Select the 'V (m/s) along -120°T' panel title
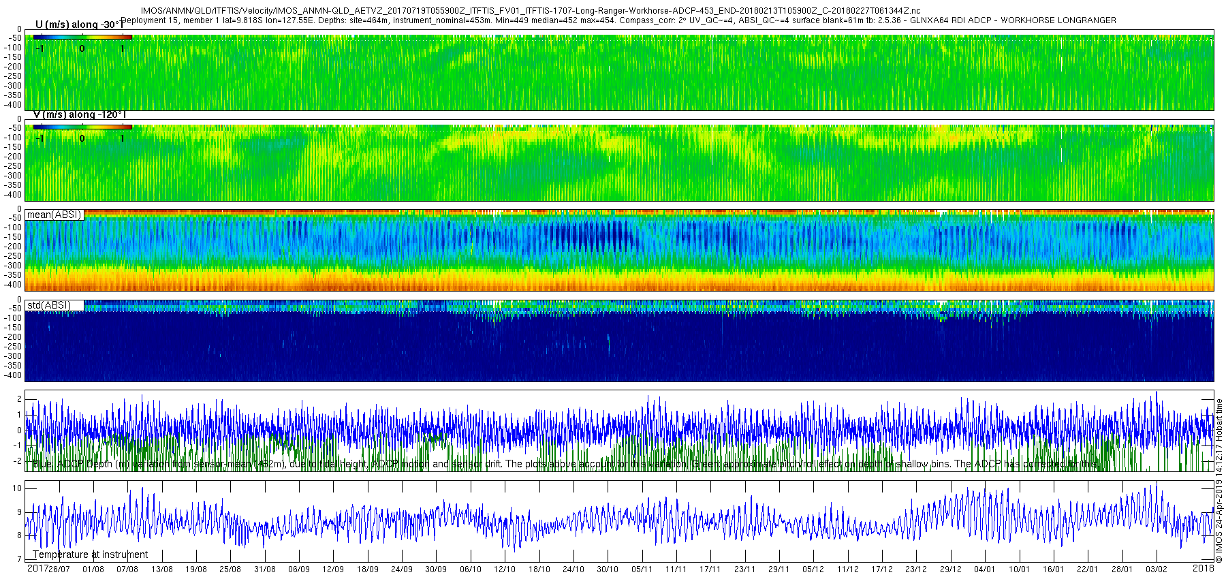 (x=80, y=114)
